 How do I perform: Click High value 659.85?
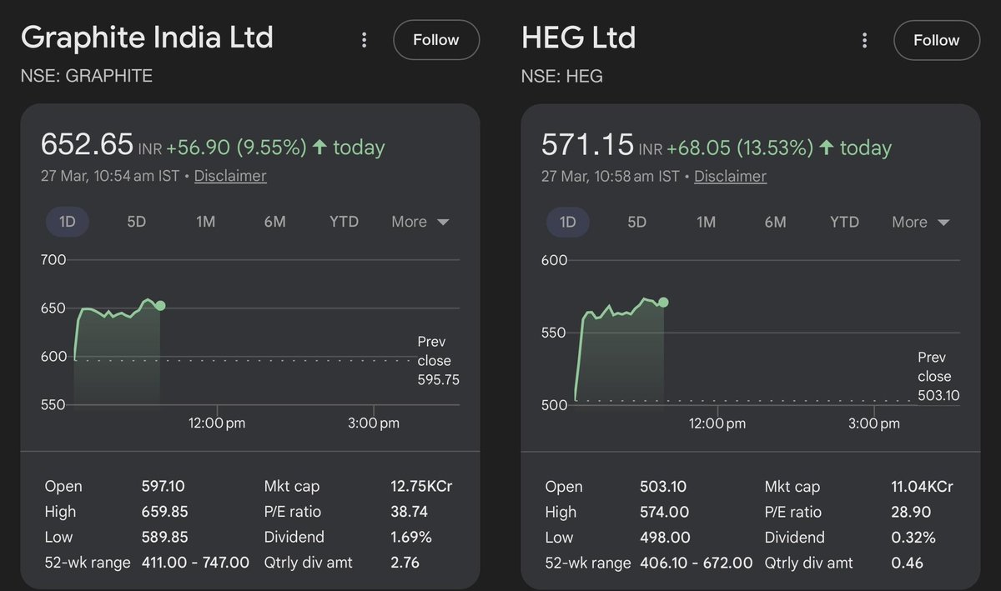pos(163,512)
